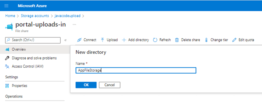Image resolution: width=262 pixels, height=102 pixels.
Task: Click the Properties bars icon
Action: click(7, 86)
